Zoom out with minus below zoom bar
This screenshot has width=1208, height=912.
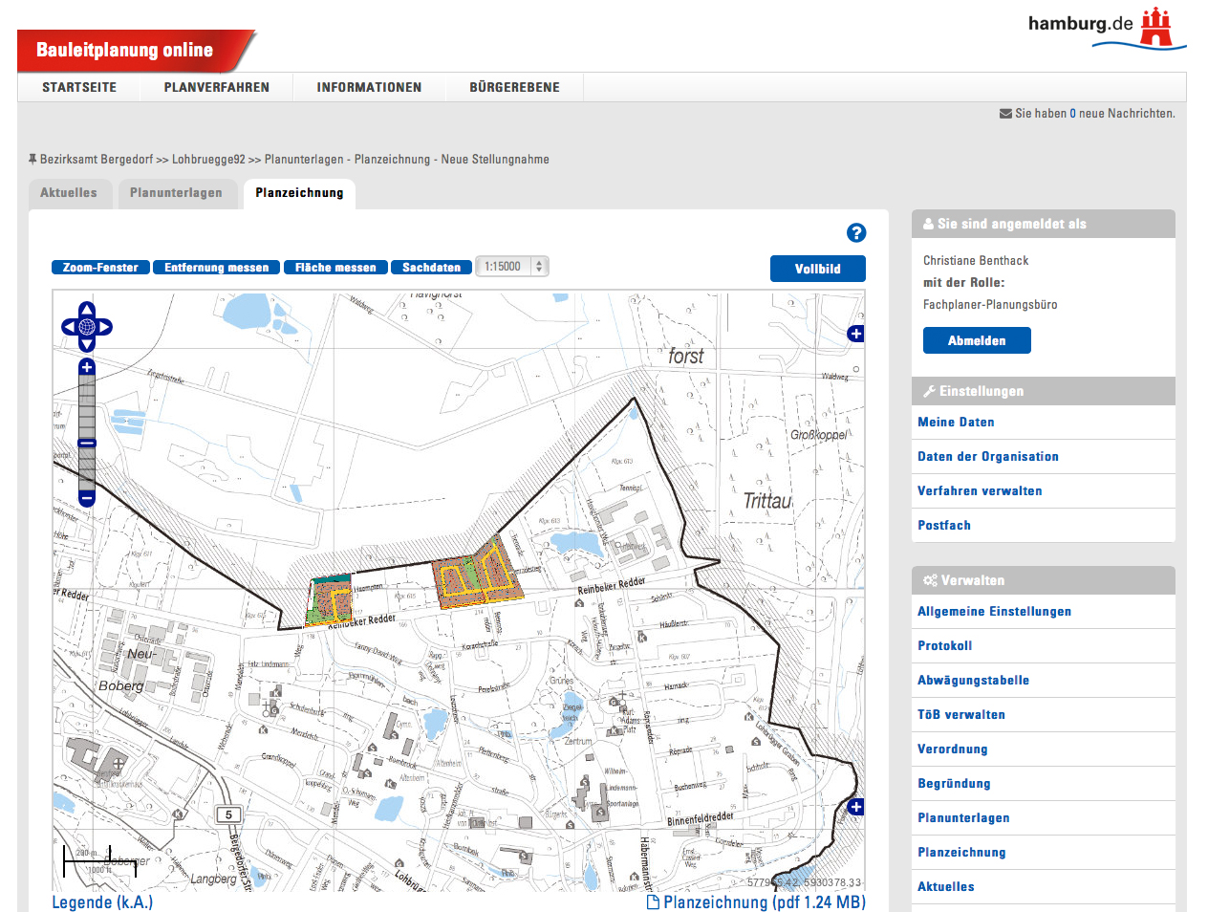coord(87,498)
